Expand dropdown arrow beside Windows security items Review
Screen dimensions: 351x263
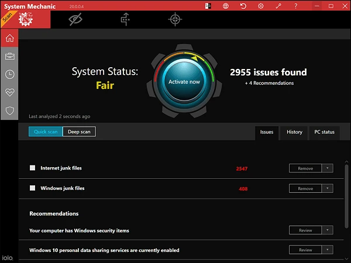[328, 230]
